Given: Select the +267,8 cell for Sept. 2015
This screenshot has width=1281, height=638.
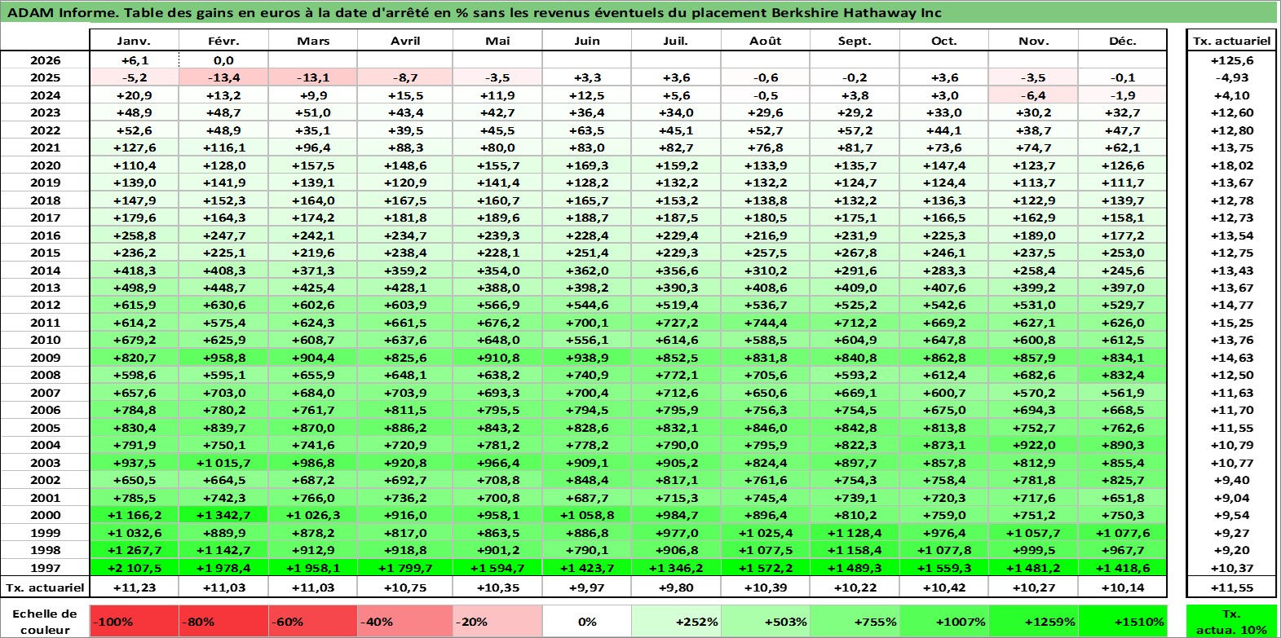Looking at the screenshot, I should (855, 253).
